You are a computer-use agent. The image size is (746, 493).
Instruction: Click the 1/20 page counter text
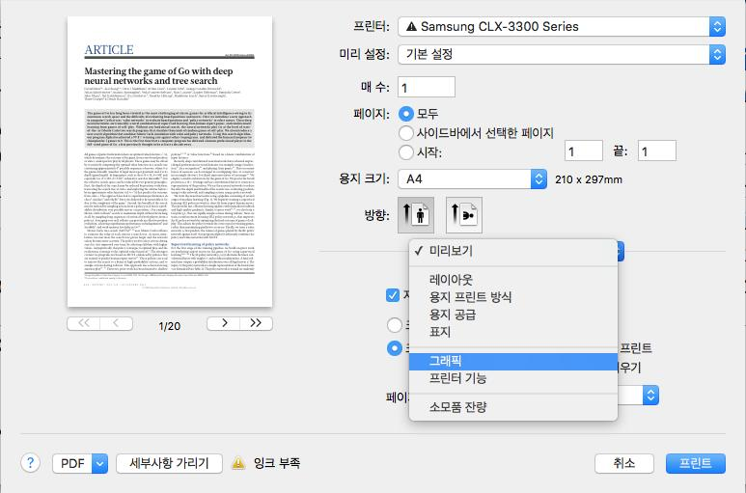click(x=170, y=326)
